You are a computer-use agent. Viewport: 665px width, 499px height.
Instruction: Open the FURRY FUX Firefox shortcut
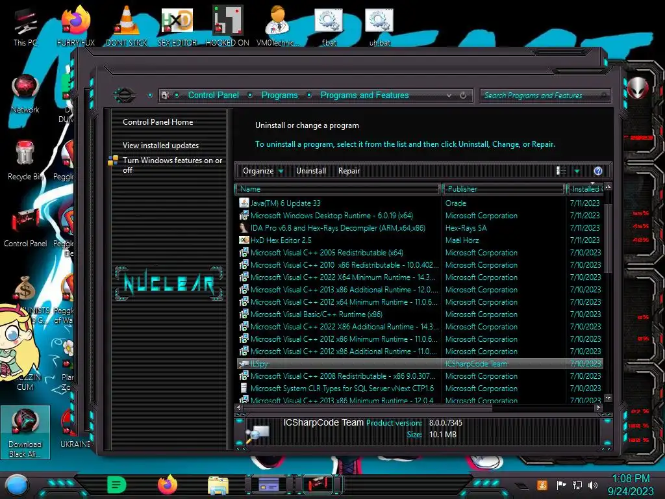coord(76,26)
